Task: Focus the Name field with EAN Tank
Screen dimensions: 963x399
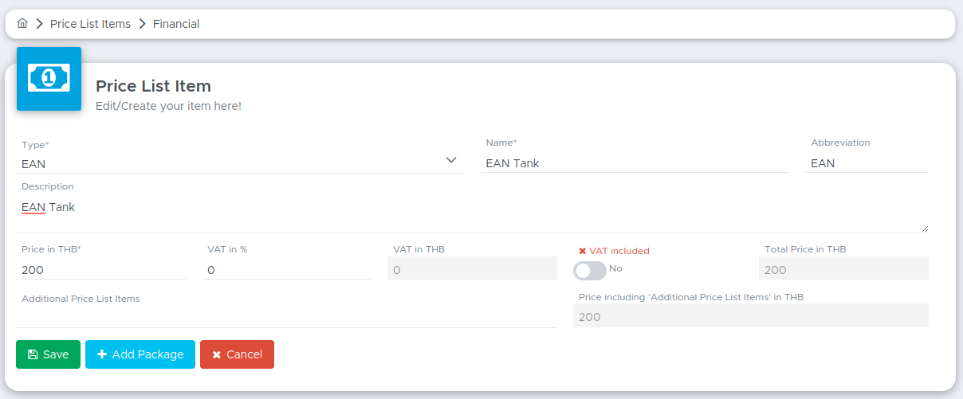Action: (635, 162)
